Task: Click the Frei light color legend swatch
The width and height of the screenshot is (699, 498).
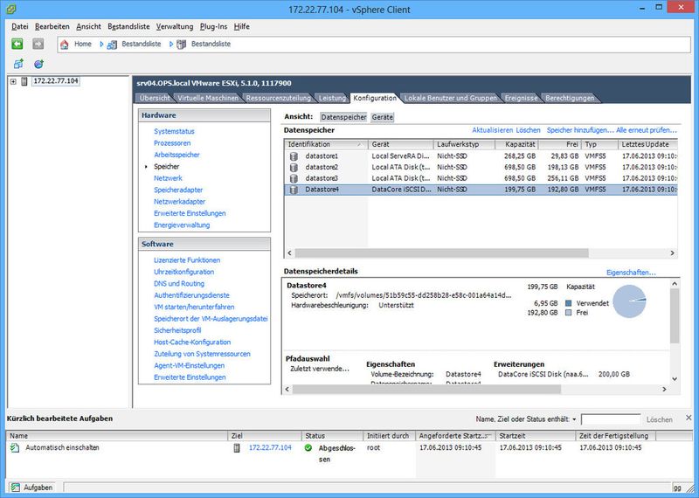Action: point(569,313)
